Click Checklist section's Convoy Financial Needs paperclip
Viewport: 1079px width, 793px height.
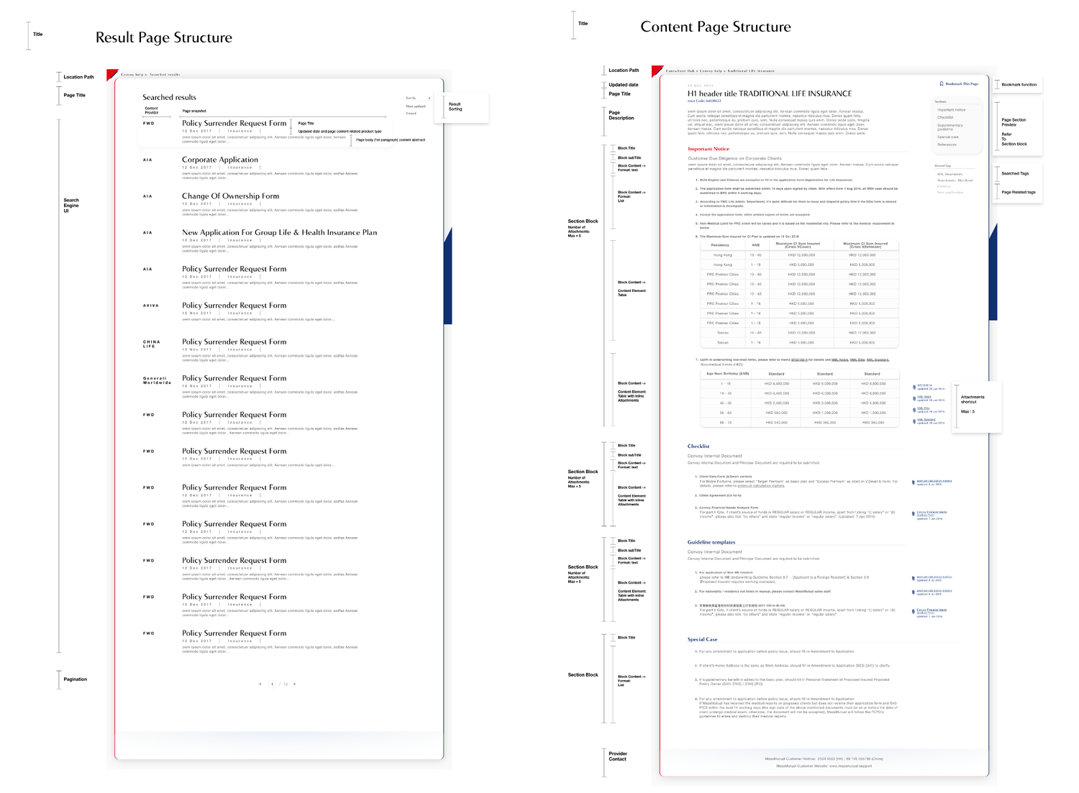(913, 513)
